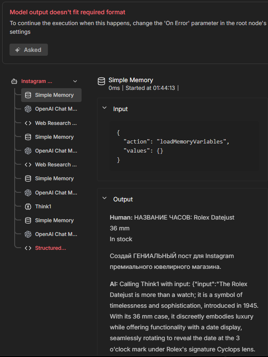Click the OpenAI logo on the last OpenAI Chat entry
268x357 pixels.
(x=28, y=234)
